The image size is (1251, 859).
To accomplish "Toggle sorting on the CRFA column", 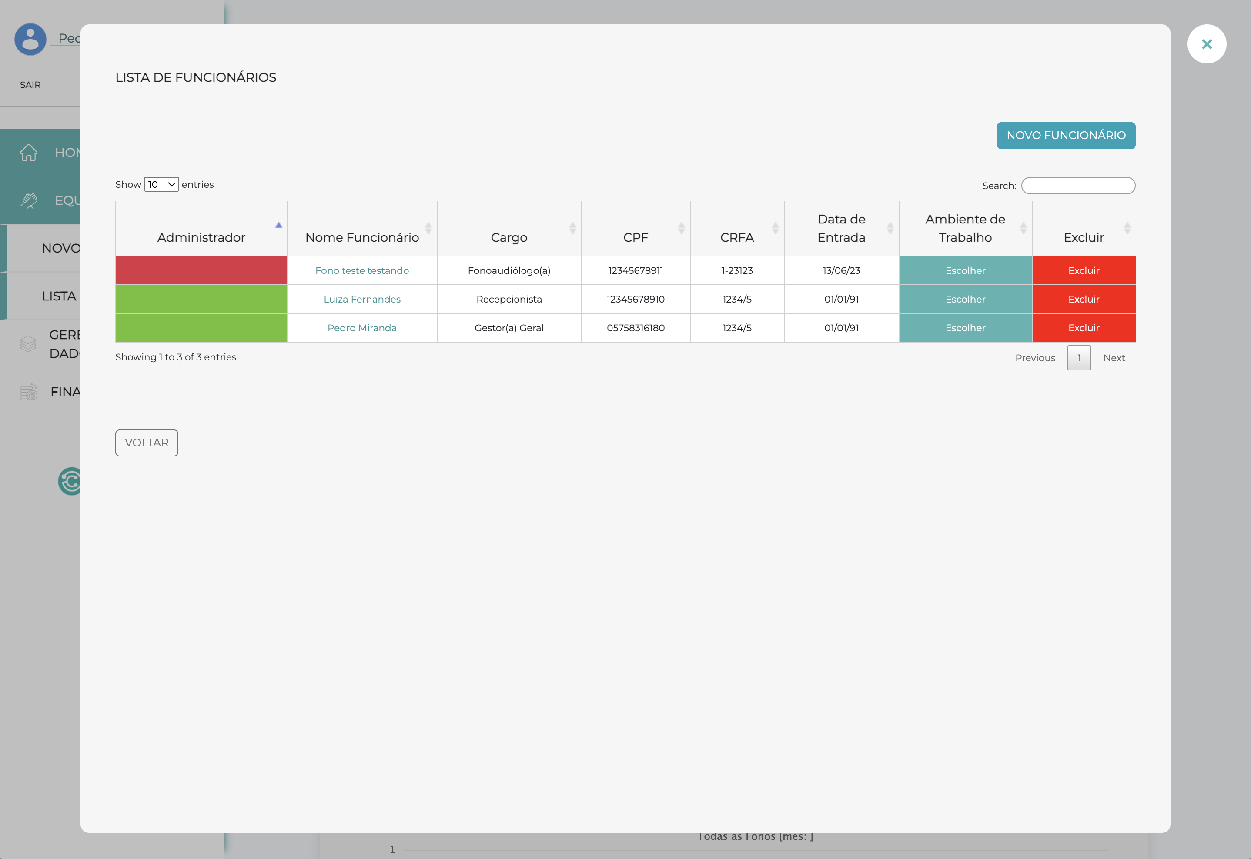I will [x=776, y=228].
